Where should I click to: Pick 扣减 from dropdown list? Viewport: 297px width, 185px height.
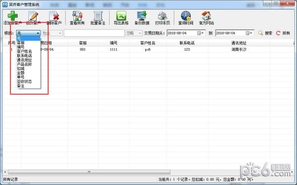click(28, 69)
